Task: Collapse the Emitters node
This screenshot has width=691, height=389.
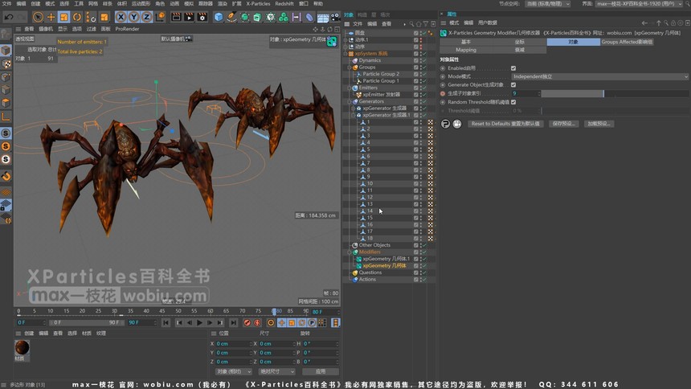Action: point(349,88)
